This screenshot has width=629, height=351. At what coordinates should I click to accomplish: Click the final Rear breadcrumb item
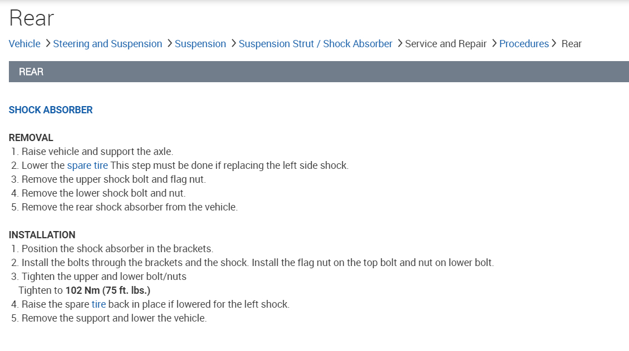571,44
